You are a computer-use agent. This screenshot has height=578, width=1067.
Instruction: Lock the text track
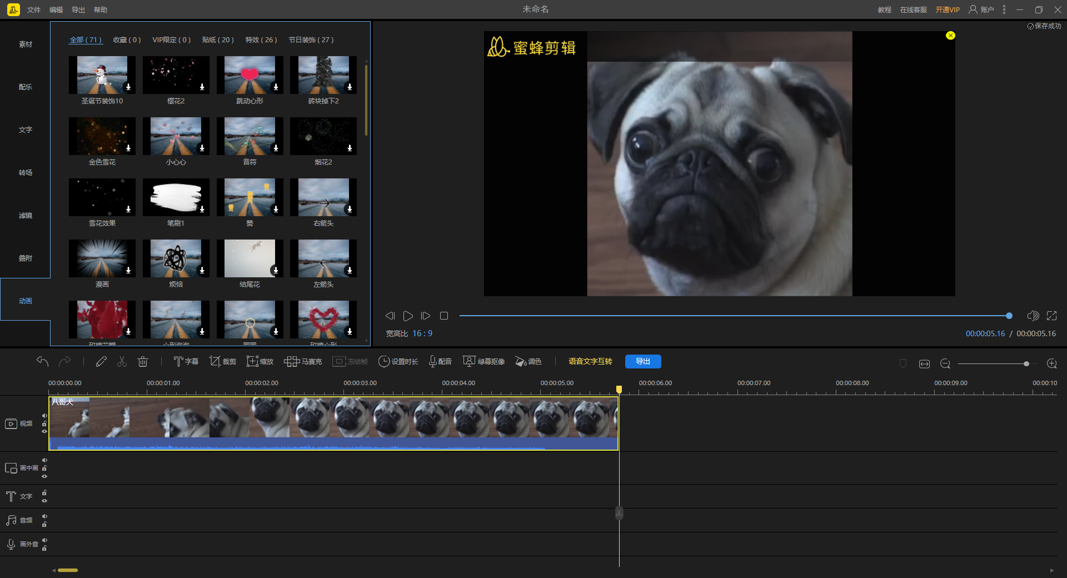(44, 493)
